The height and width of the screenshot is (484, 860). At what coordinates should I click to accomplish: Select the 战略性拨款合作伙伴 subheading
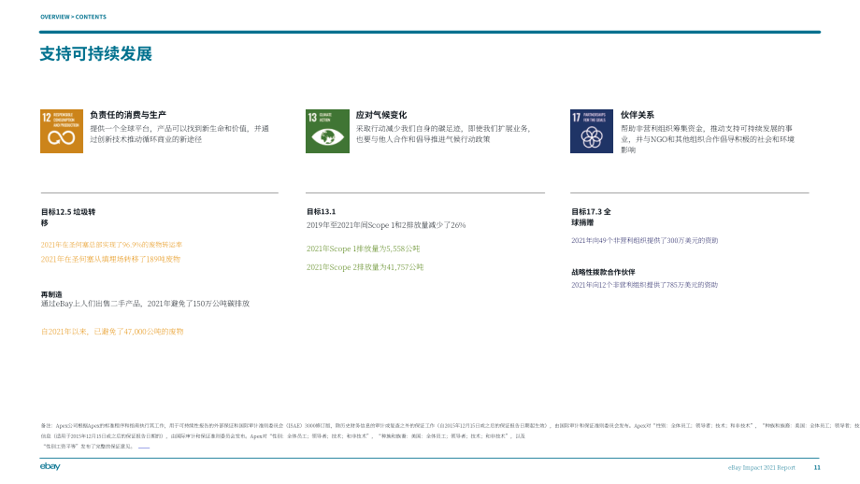coord(603,272)
